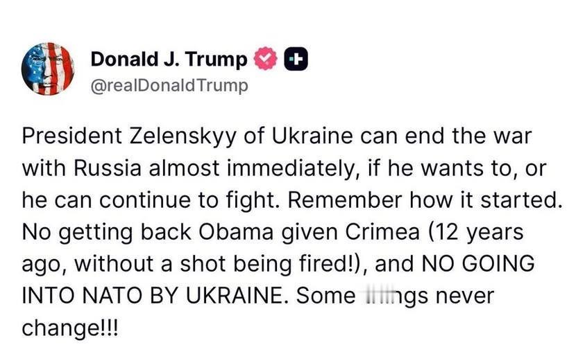The image size is (585, 363).
Task: Click the words "NO GOING" in the post
Action: point(478,264)
